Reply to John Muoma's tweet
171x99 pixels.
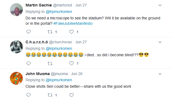(x=28, y=95)
